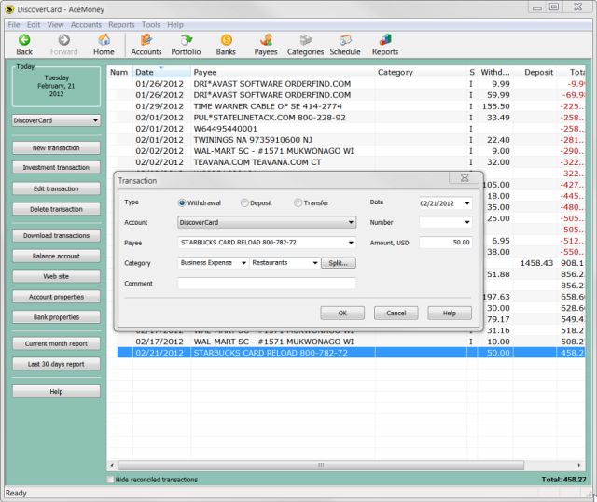This screenshot has height=502, width=597.
Task: Open the Date dropdown in Transaction dialog
Action: [x=466, y=203]
